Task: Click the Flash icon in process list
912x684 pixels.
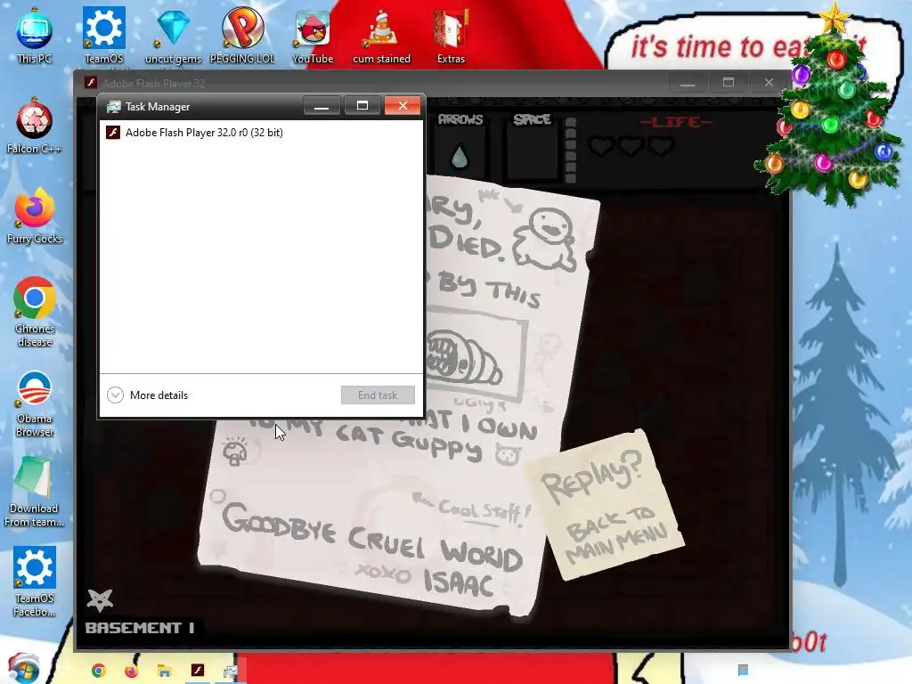Action: click(113, 133)
